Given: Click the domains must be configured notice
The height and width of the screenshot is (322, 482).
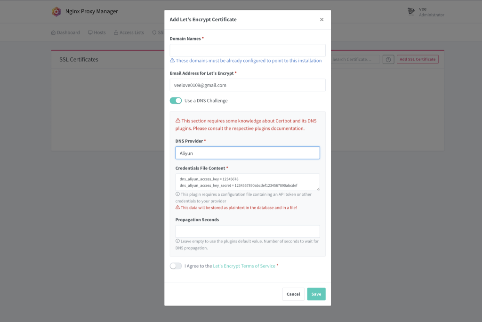Looking at the screenshot, I should (x=246, y=61).
